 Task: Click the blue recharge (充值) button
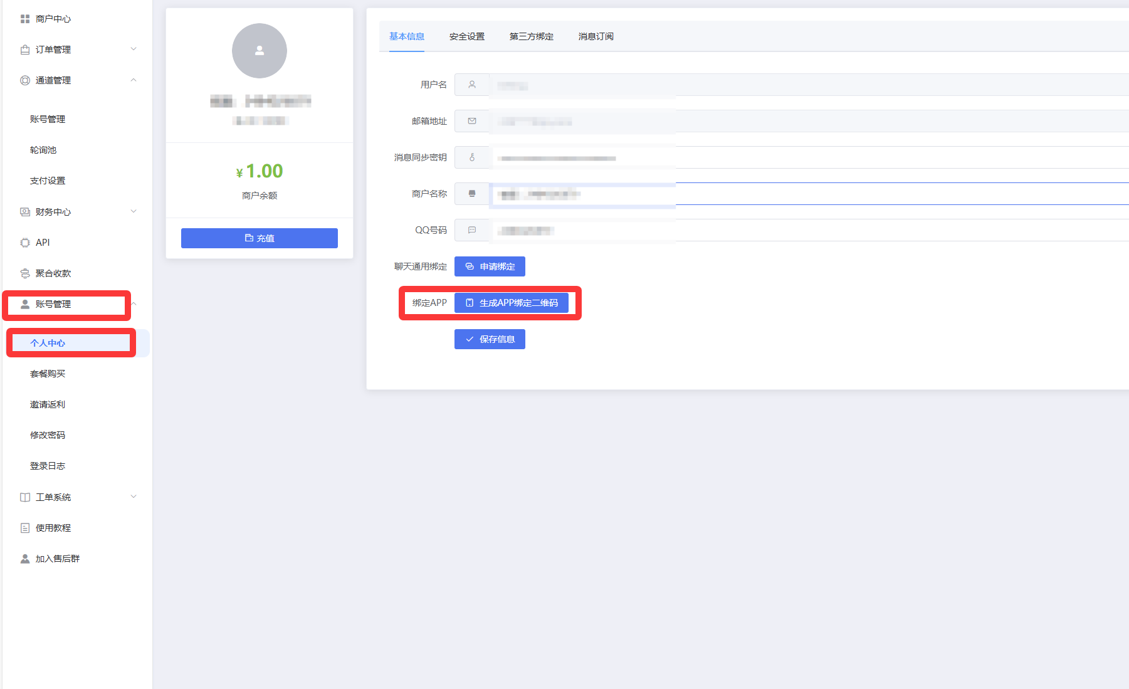coord(260,238)
